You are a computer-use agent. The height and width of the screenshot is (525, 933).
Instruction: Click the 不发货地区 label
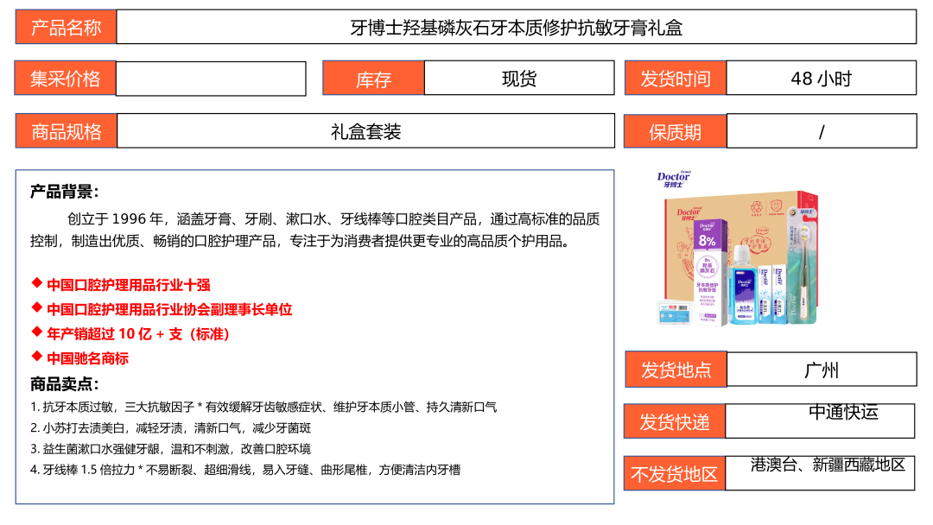(x=674, y=474)
